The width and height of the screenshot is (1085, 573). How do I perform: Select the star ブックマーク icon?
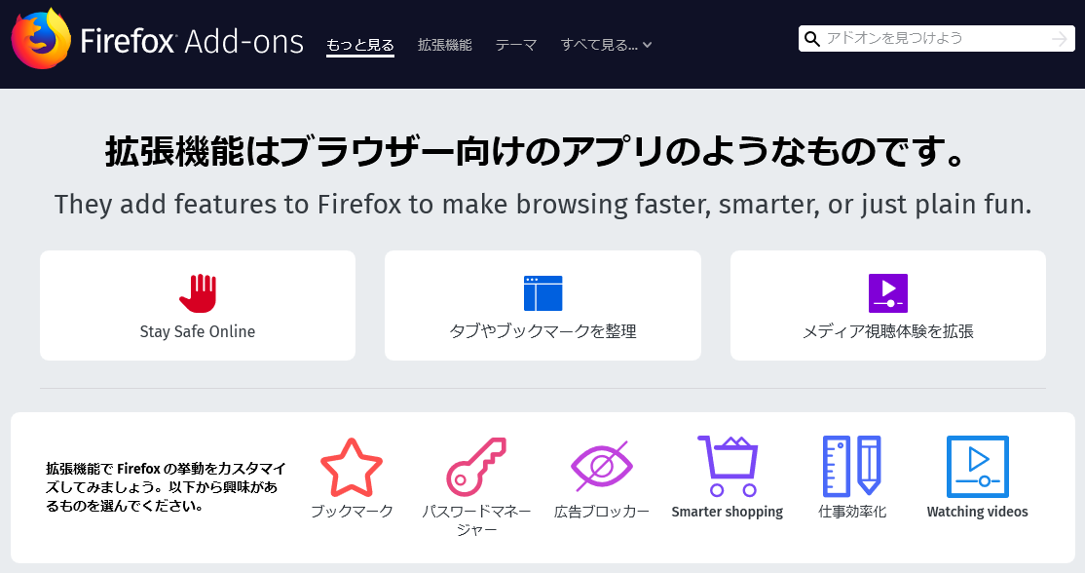[x=352, y=467]
